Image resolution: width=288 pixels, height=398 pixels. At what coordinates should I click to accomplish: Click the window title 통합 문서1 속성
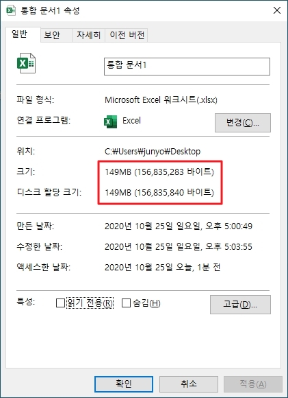click(50, 11)
